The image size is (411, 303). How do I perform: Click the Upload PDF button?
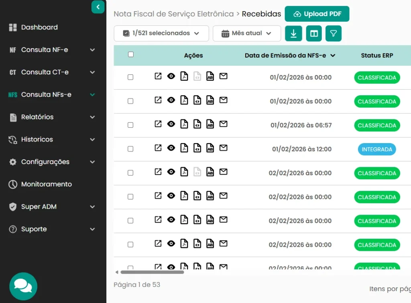(x=317, y=14)
